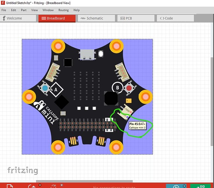The width and height of the screenshot is (214, 188).
Task: Click the Flip icon in bottom toolbar
Action: coord(54,186)
